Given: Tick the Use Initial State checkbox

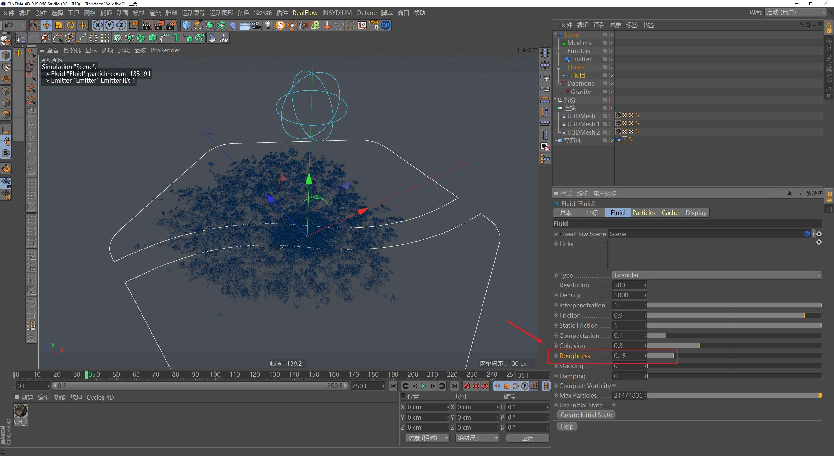Looking at the screenshot, I should click(x=614, y=405).
